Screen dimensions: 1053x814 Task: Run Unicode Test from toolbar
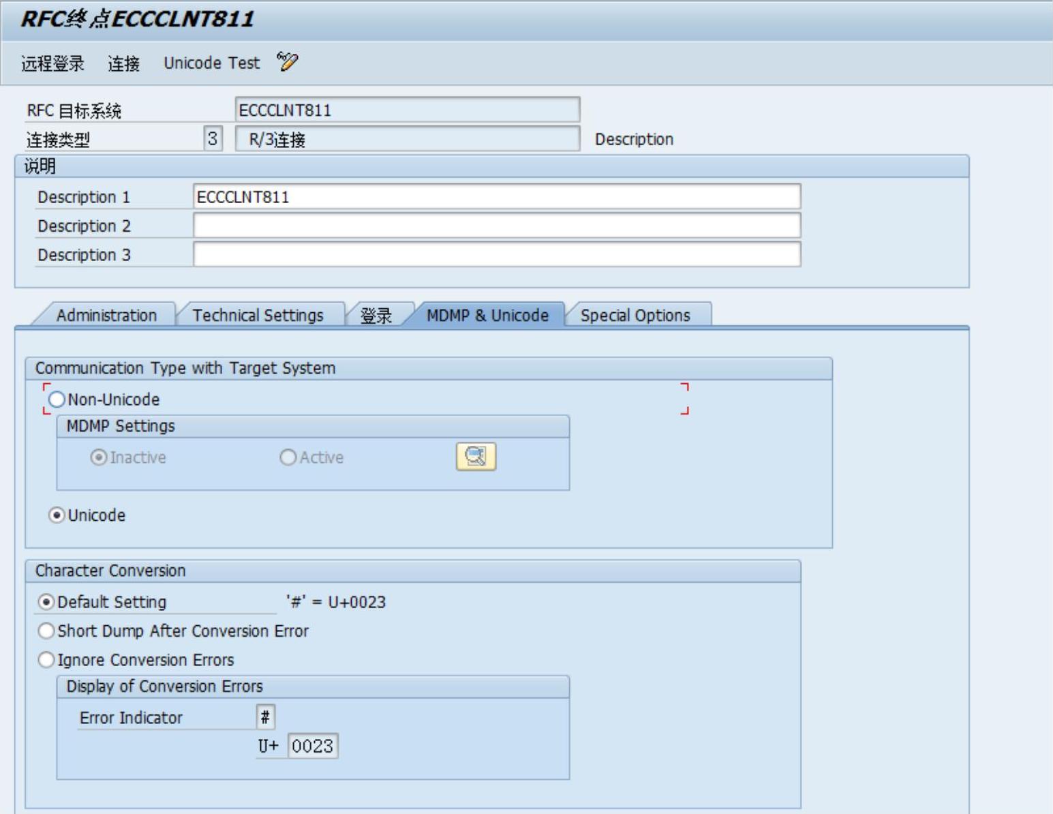(x=211, y=63)
